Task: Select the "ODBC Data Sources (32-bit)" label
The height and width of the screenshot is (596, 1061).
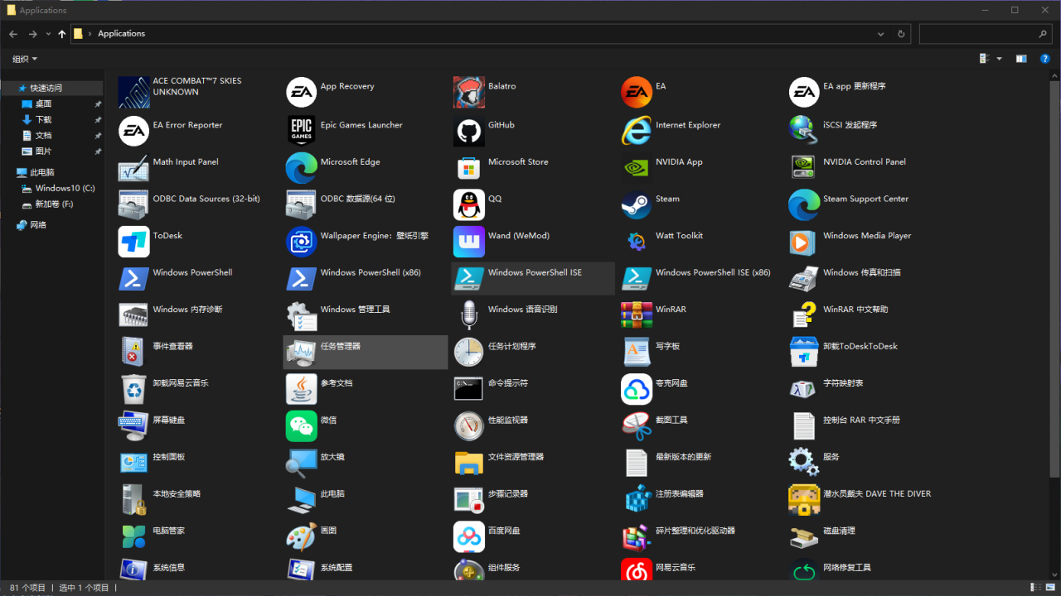Action: click(206, 199)
